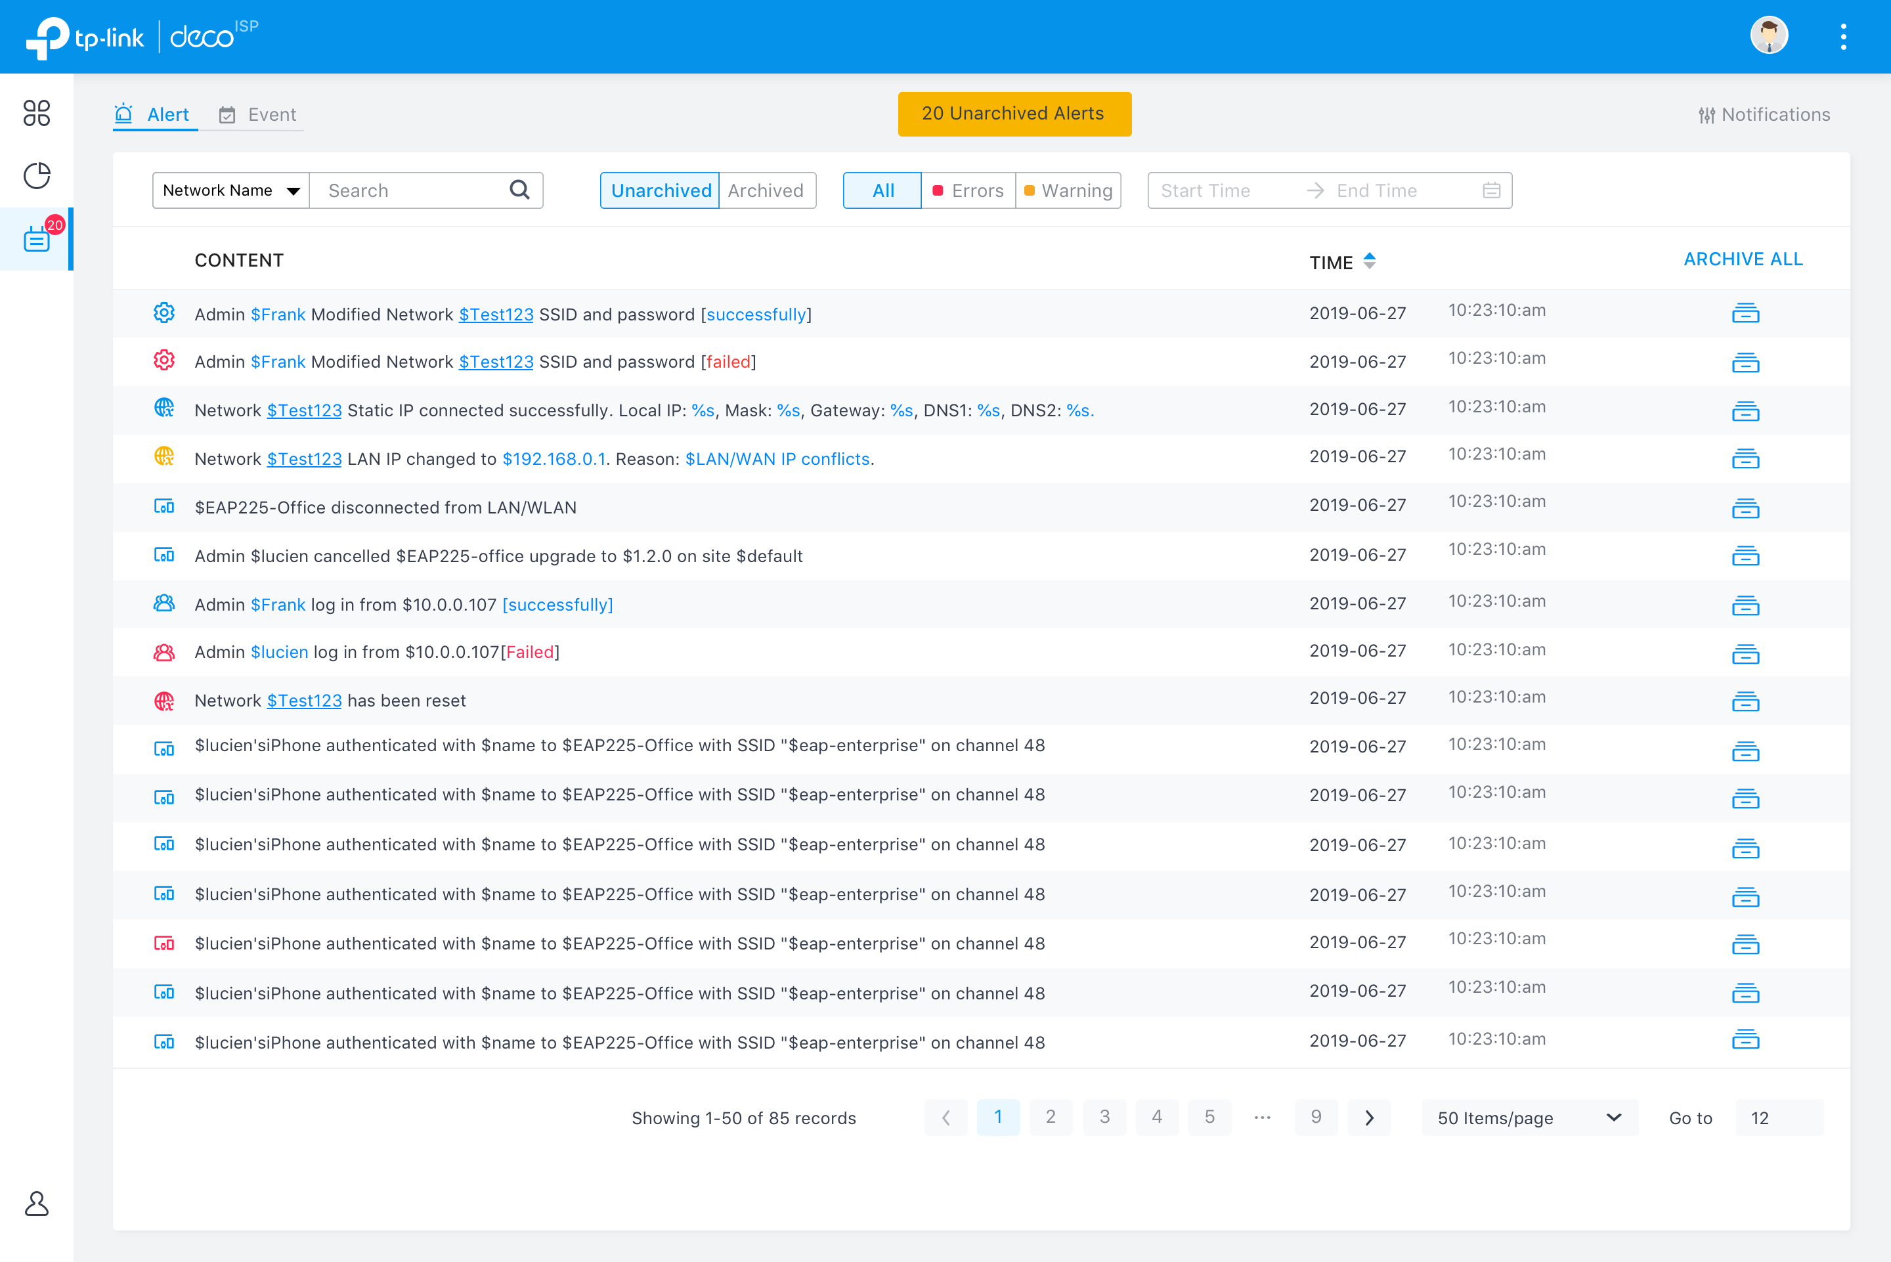Click the red globe icon on network reset row
This screenshot has width=1891, height=1262.
point(164,700)
